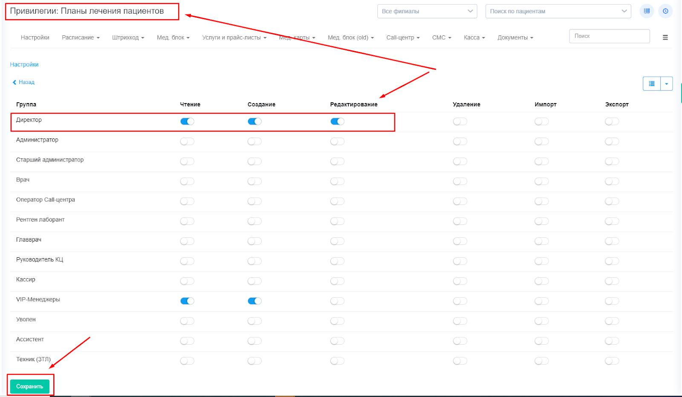Go back via the Назад link
This screenshot has height=397, width=682.
(23, 82)
